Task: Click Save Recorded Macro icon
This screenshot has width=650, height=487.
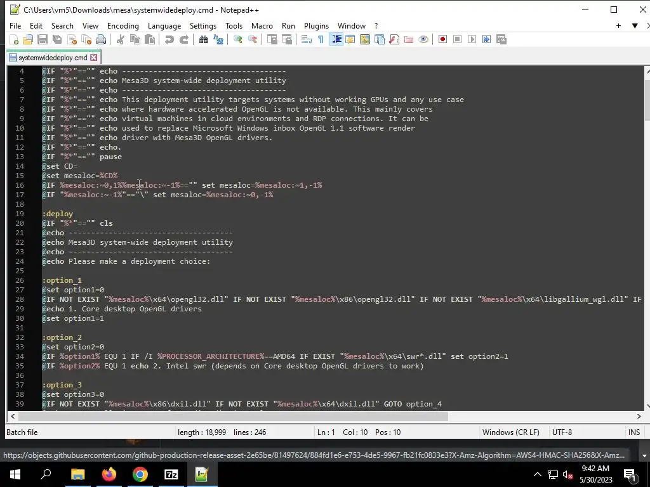Action: click(x=501, y=39)
